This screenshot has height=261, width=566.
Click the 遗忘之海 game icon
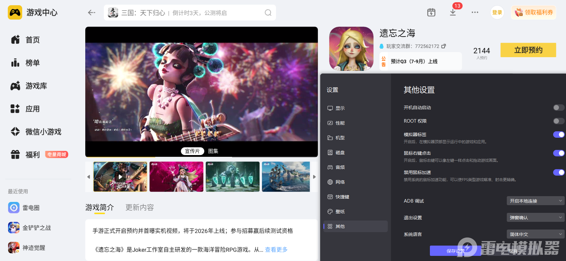tap(351, 49)
